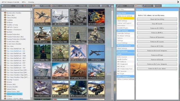
Task: Collapse the SNPC Settings section header
Action: coord(125,31)
